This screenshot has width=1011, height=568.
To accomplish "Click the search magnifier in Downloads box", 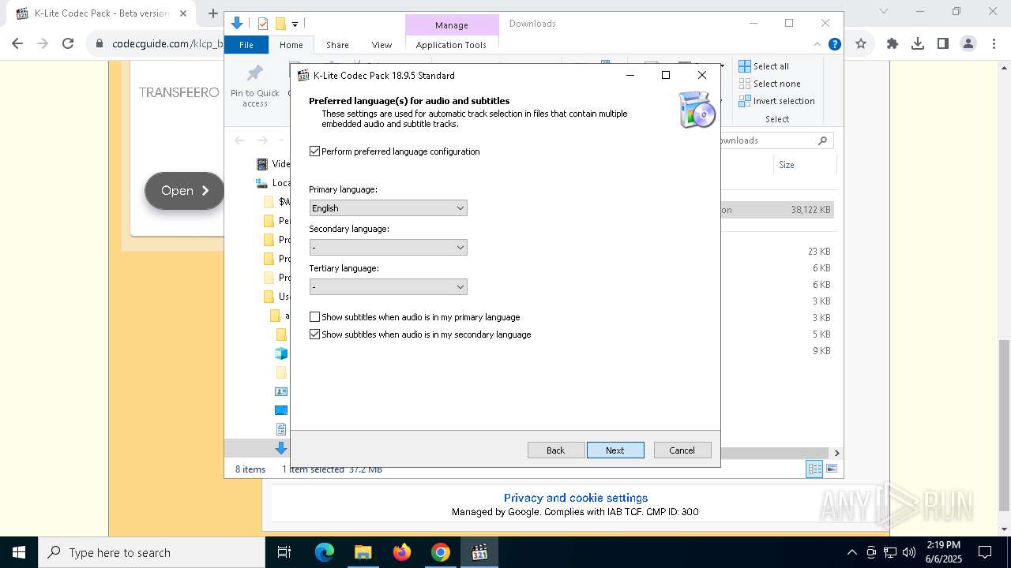I will tap(822, 140).
